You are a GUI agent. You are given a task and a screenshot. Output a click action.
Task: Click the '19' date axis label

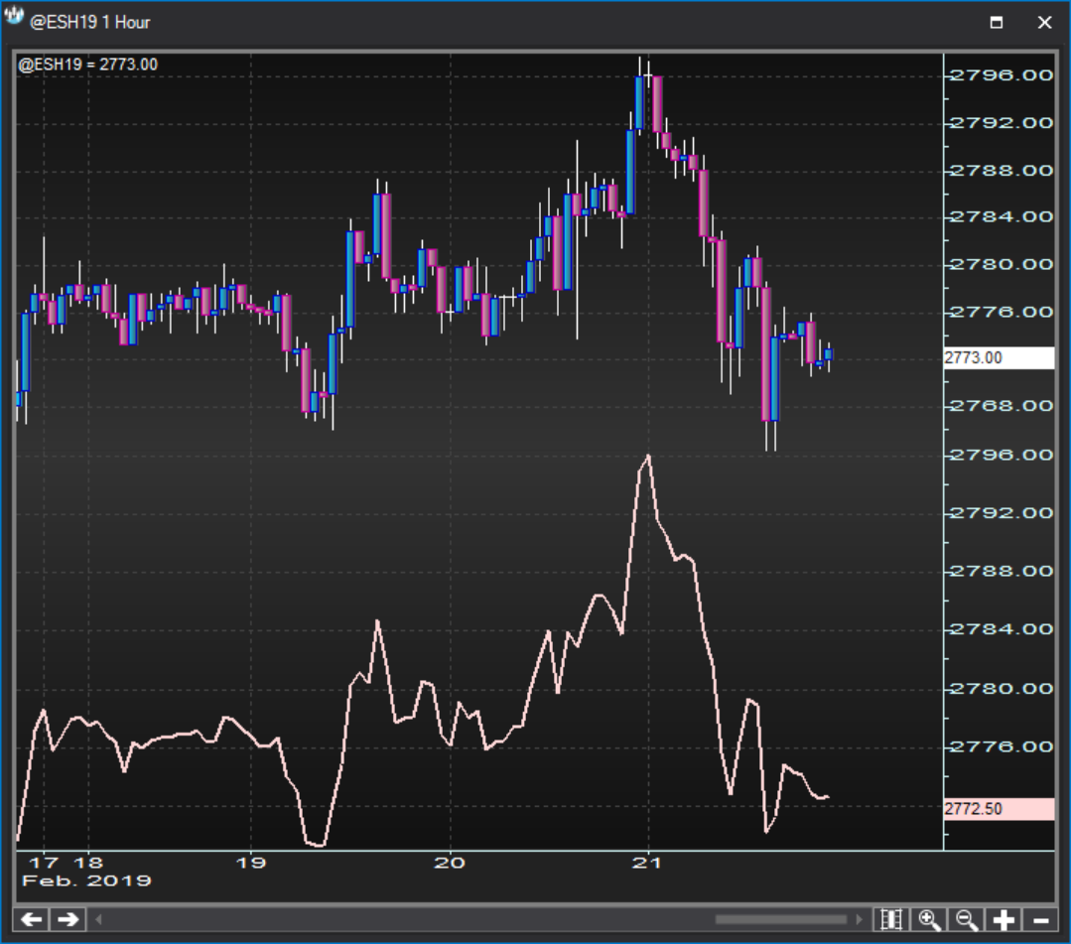tap(251, 863)
